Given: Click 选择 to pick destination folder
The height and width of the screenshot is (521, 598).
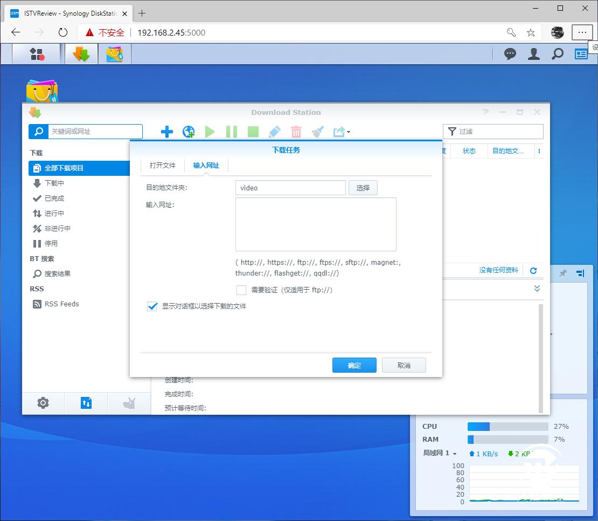Looking at the screenshot, I should pyautogui.click(x=363, y=188).
